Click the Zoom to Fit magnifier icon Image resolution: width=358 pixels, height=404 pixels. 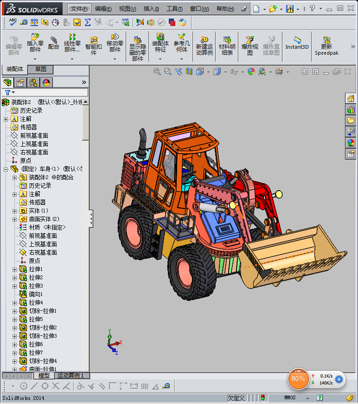[157, 71]
